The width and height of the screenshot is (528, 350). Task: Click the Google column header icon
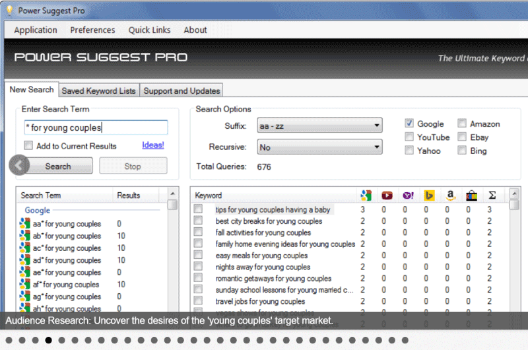[x=366, y=195]
